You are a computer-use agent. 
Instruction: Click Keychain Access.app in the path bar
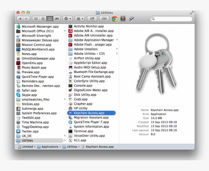coord(98,147)
